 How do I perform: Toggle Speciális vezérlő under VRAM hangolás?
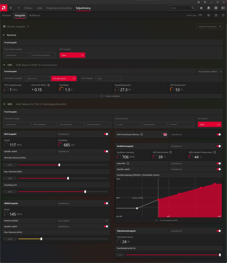[106, 227]
